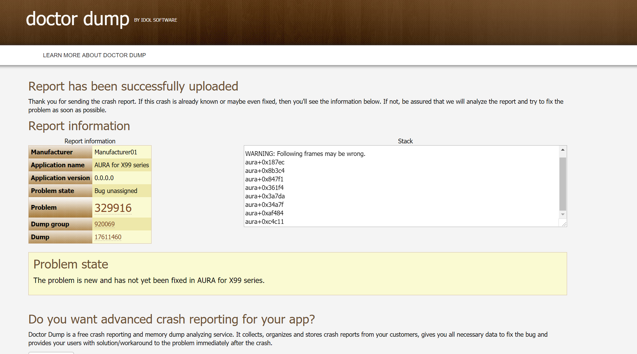Click the BY IDOL SOFTWARE text
Screen dimensions: 637x354
coord(156,20)
